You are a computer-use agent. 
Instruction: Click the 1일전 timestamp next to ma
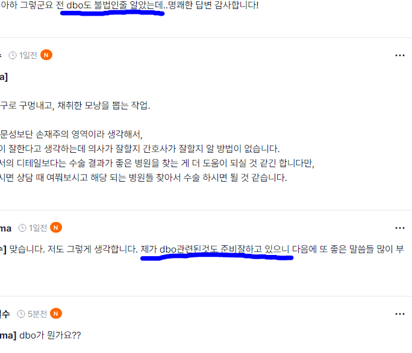coord(37,228)
